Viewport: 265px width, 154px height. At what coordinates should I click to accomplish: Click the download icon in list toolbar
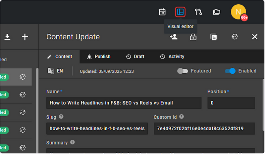point(7,37)
